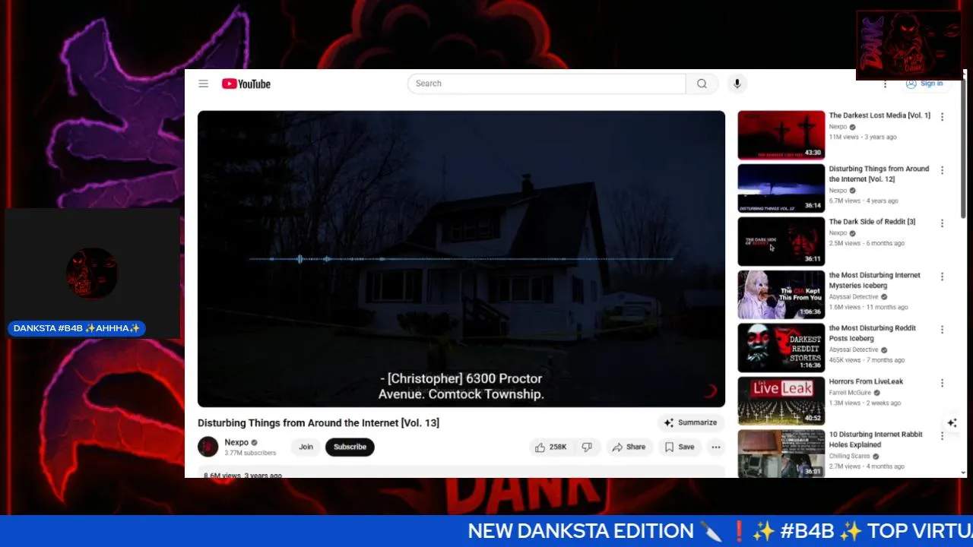Open the Nexpo channel name link
973x547 pixels.
[x=236, y=442]
